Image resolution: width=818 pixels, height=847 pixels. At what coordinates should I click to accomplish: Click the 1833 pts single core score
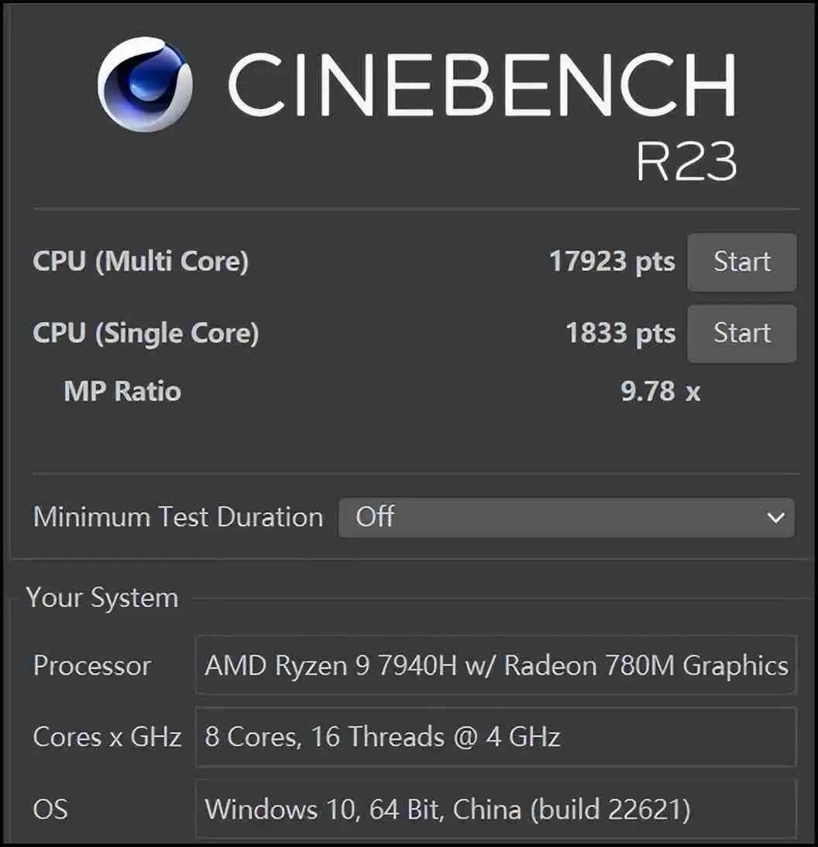(620, 333)
